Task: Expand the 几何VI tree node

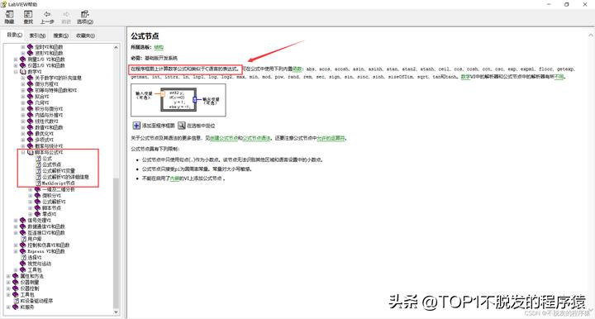Action: click(x=23, y=102)
